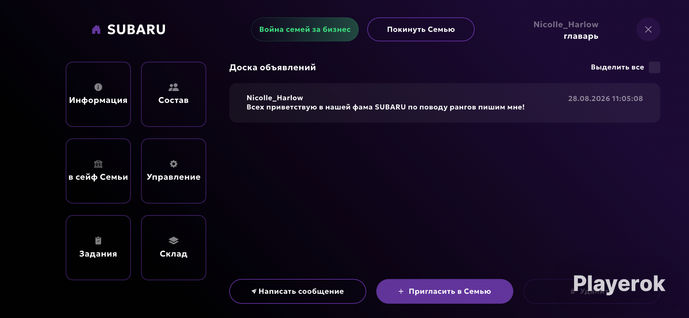Click the clipboard icon above Задания
This screenshot has height=318, width=689.
click(98, 241)
